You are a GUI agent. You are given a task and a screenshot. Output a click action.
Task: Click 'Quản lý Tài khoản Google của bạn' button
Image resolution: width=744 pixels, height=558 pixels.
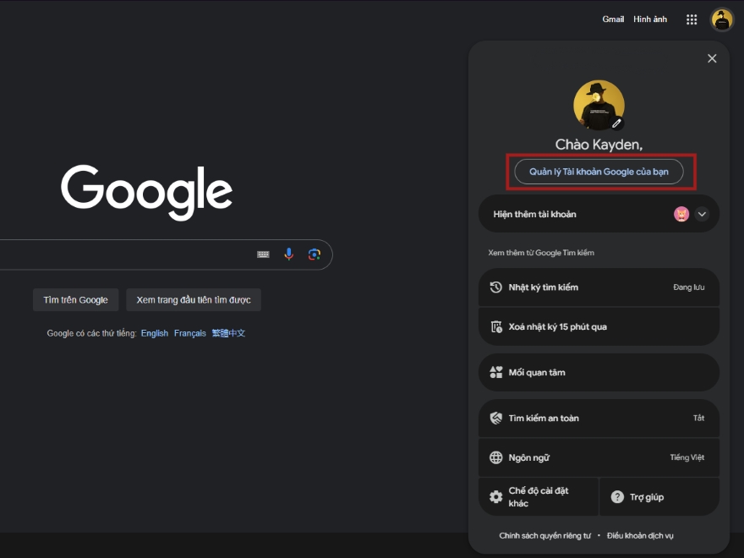click(x=599, y=172)
